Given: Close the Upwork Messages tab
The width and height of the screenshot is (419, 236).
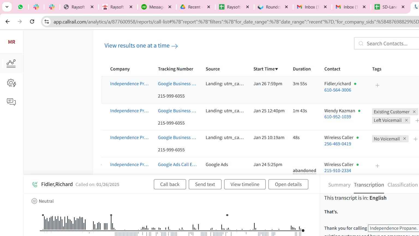Looking at the screenshot, I should coord(170,7).
